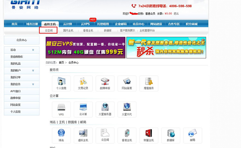Open the 域名 globe icon
241x148 pixels.
tap(61, 135)
